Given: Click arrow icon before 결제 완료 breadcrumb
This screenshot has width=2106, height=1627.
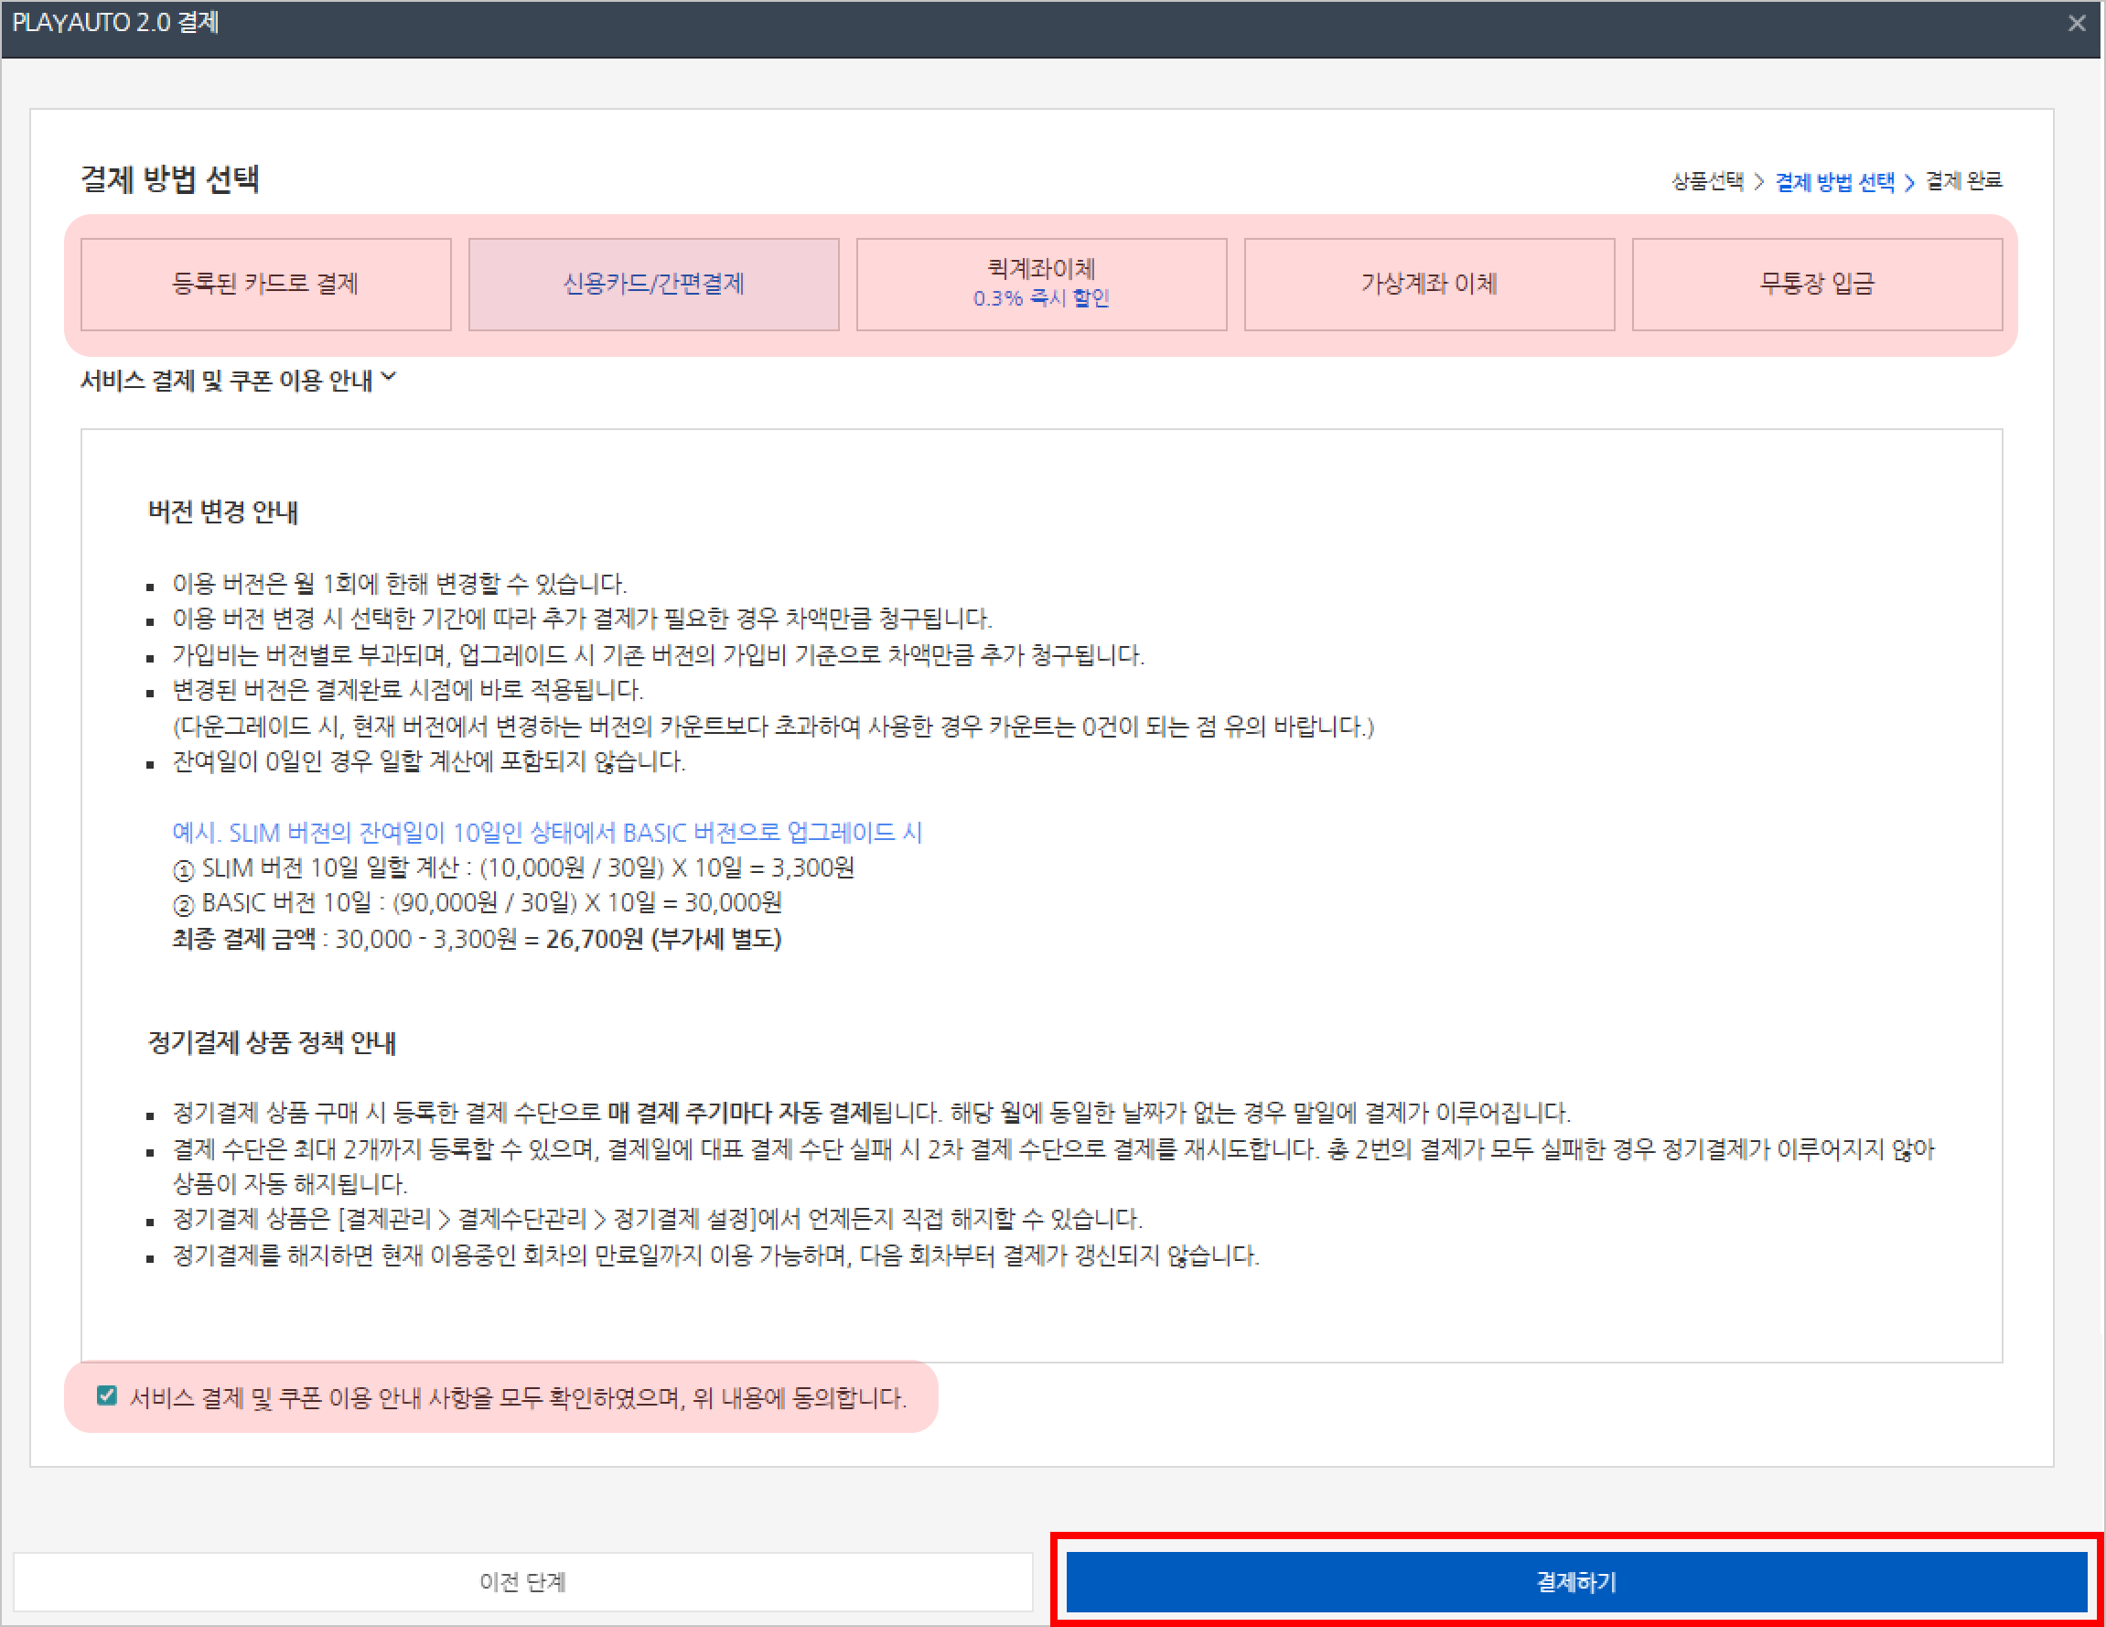Looking at the screenshot, I should pos(1909,182).
